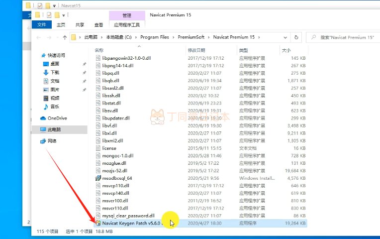Click the pin icon next to 图片
The image size is (380, 239).
(x=85, y=90)
